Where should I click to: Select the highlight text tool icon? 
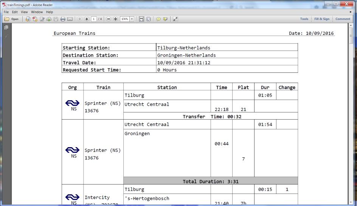(165, 19)
